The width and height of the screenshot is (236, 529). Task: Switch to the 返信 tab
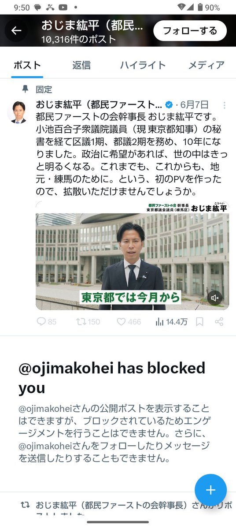tap(81, 65)
